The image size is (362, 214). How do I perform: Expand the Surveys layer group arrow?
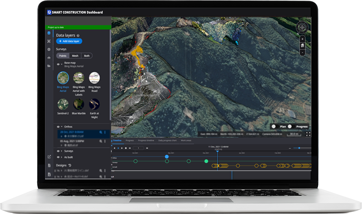[62, 151]
